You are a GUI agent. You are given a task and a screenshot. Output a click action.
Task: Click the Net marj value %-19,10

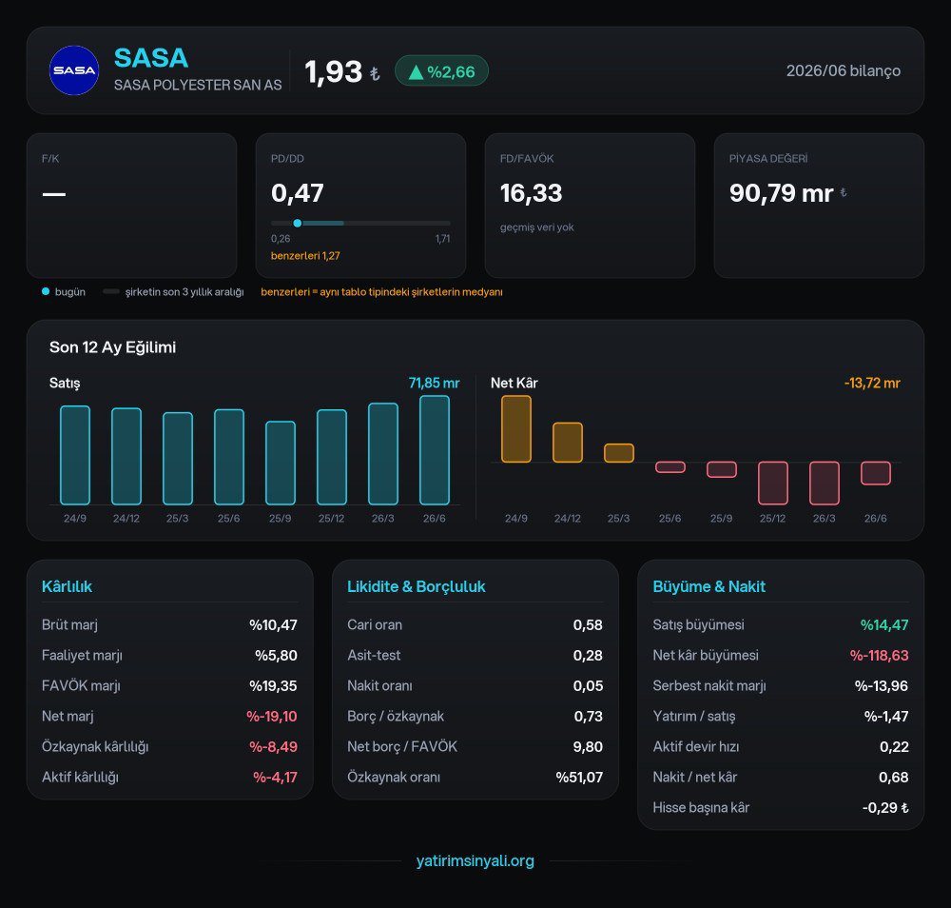coord(272,716)
